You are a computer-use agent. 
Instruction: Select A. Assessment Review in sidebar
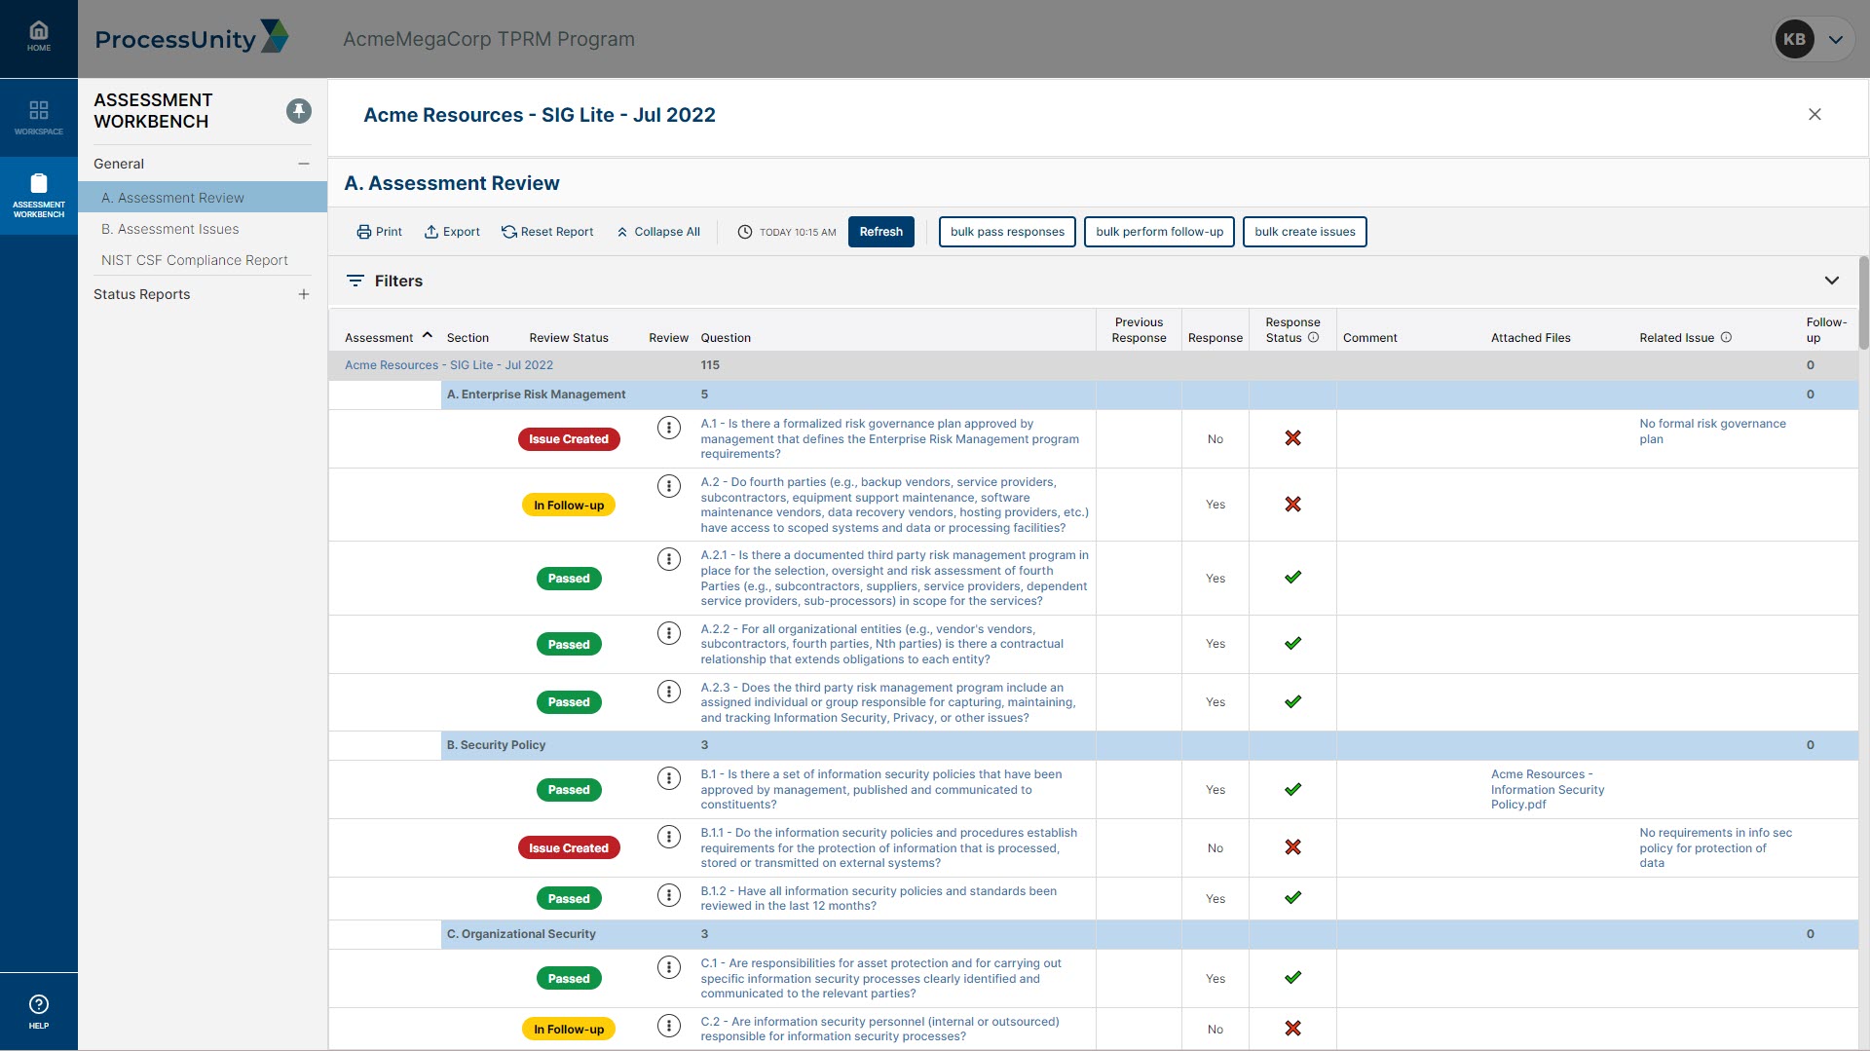(x=203, y=198)
